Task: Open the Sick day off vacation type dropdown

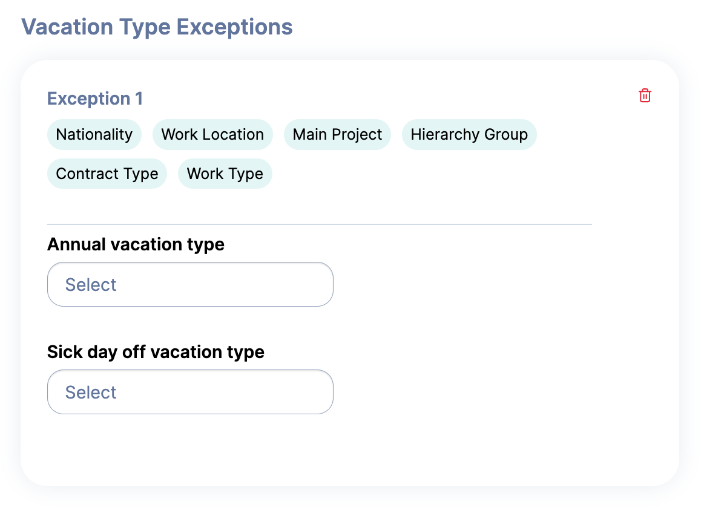Action: coord(190,392)
